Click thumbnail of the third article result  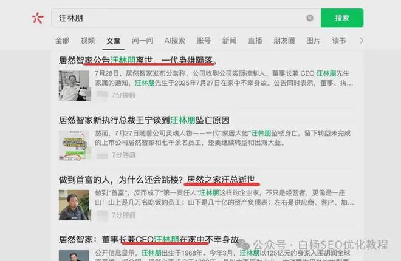tap(75, 205)
